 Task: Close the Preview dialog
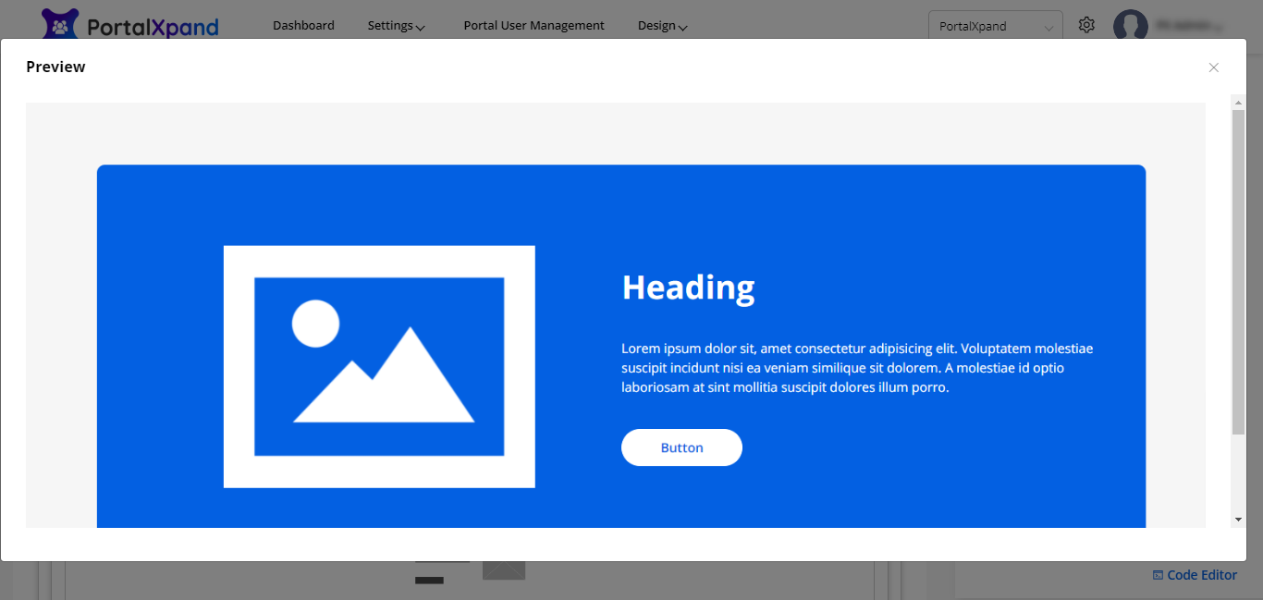(1213, 67)
